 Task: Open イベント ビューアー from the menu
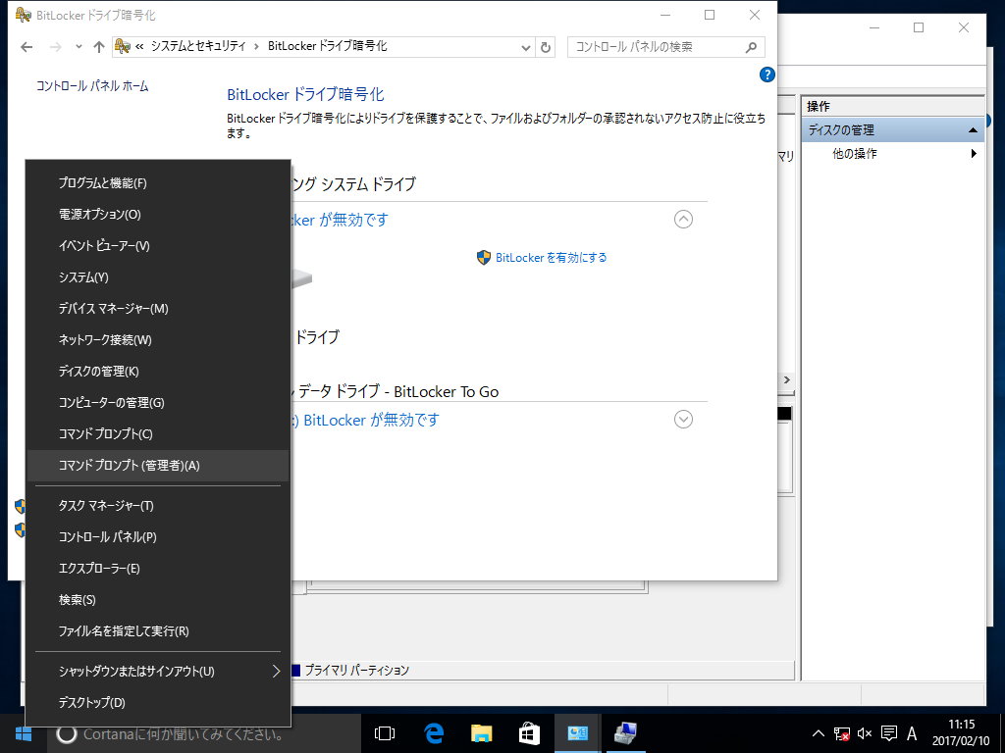tap(158, 246)
